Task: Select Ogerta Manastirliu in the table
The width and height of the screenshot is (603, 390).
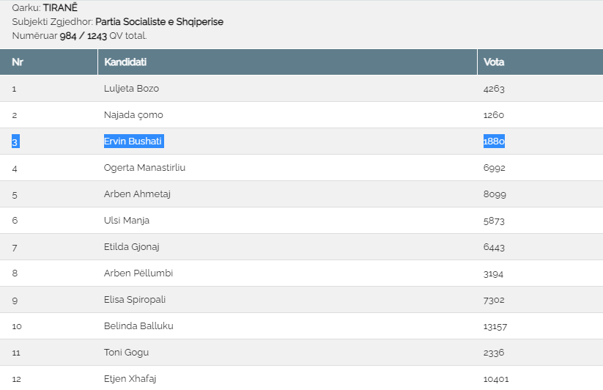Action: [144, 168]
